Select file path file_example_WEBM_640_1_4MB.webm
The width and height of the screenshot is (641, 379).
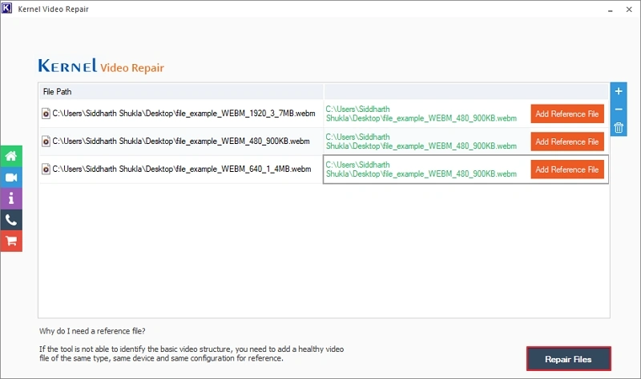[182, 169]
